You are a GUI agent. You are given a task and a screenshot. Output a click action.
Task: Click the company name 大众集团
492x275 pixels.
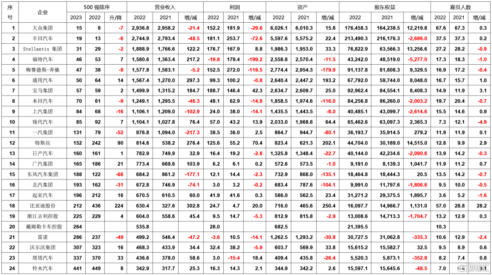pyautogui.click(x=43, y=28)
